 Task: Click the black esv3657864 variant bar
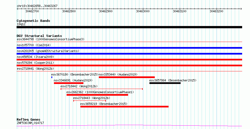click(x=165, y=83)
